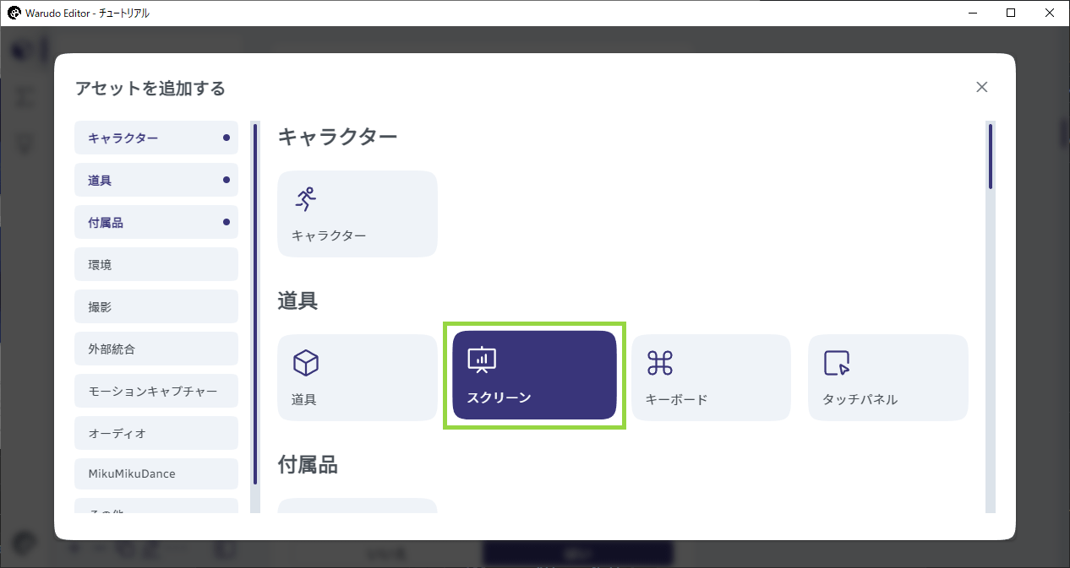Minimize the Warudo Editor window
Image resolution: width=1070 pixels, height=568 pixels.
click(971, 13)
